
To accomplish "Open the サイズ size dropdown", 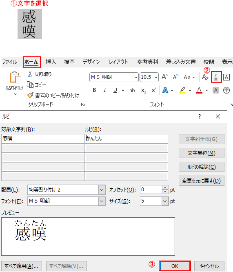I will (x=165, y=201).
